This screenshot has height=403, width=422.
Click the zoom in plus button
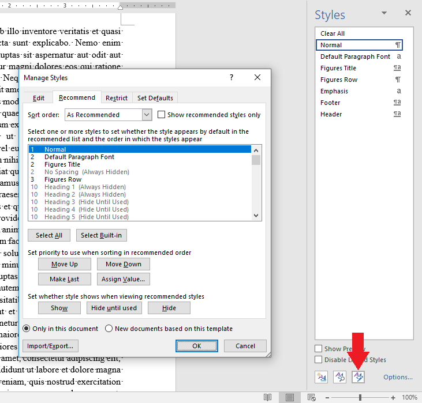[x=393, y=398]
